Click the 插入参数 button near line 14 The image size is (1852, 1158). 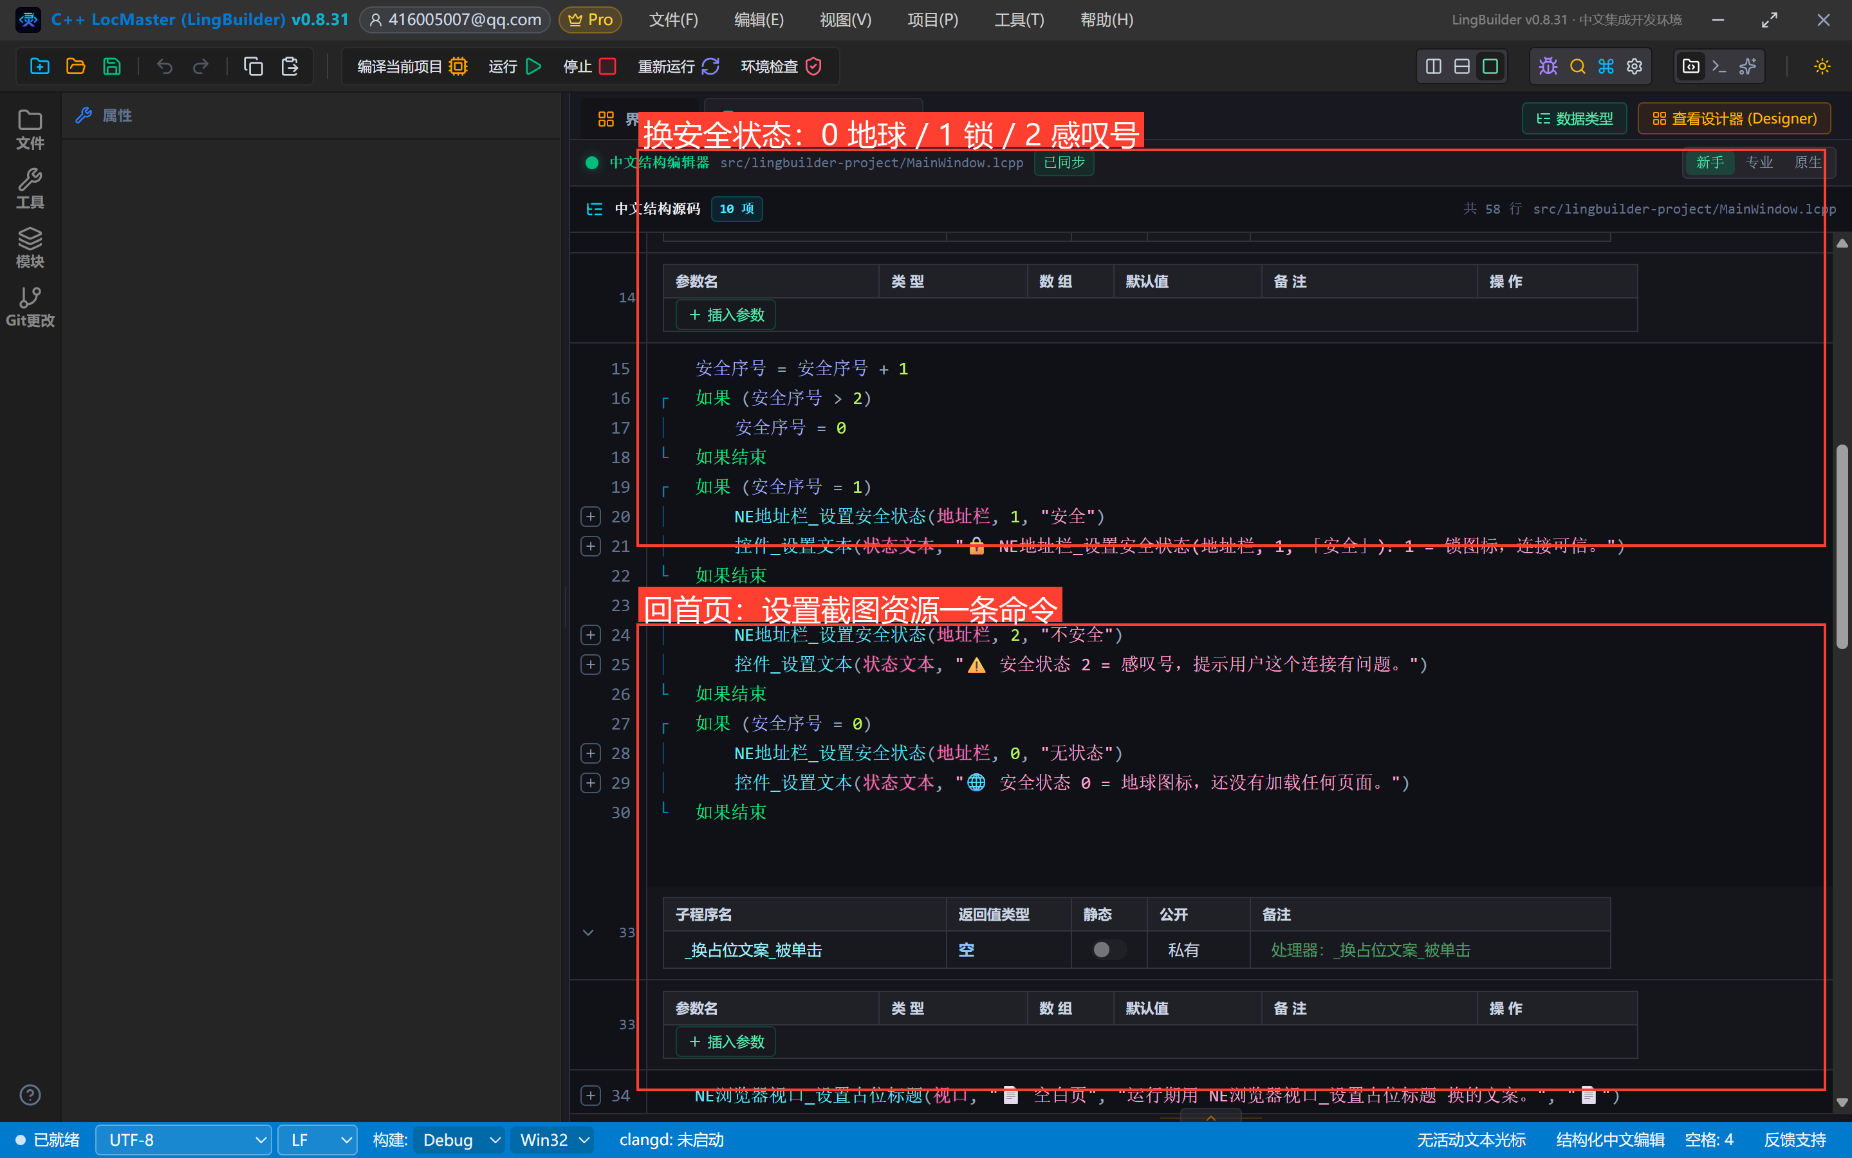pyautogui.click(x=726, y=315)
